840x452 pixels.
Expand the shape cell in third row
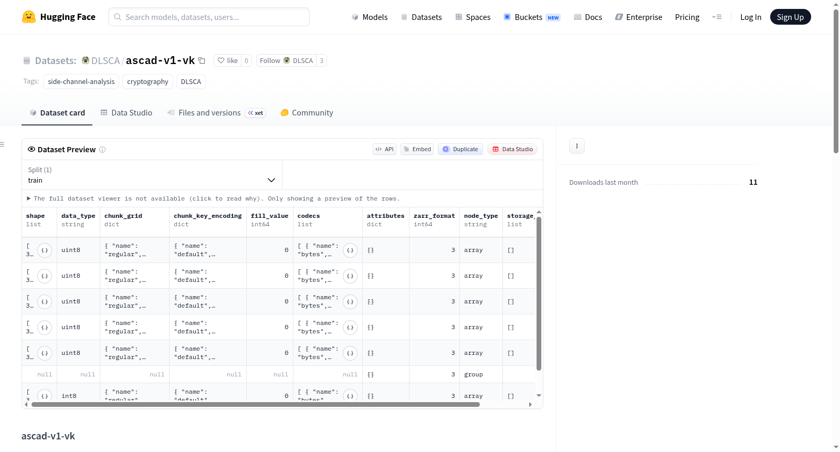pos(45,302)
